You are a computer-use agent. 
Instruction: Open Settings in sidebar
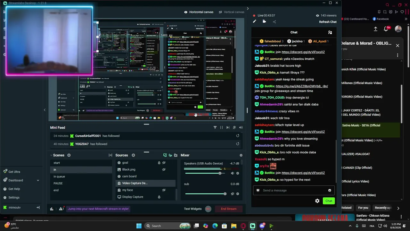click(14, 198)
